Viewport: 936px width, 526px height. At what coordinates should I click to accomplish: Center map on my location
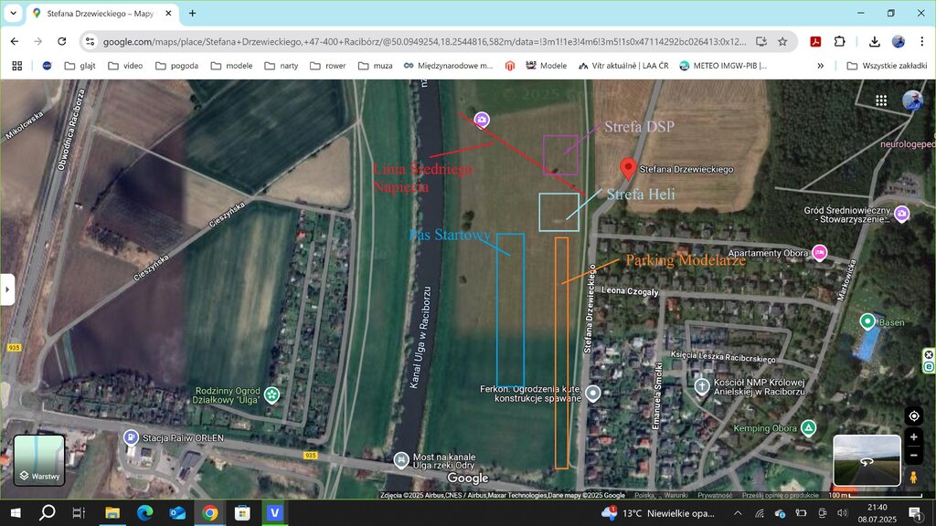pyautogui.click(x=913, y=416)
